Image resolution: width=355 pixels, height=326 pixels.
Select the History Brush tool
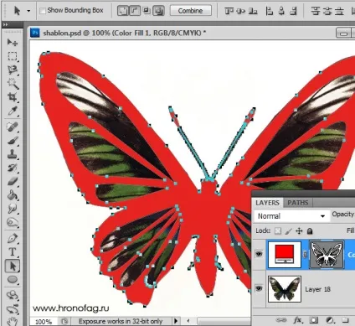12,168
